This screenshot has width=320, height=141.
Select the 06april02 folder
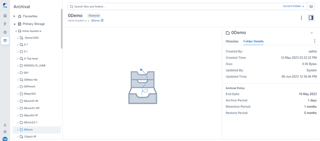pyautogui.click(x=30, y=94)
